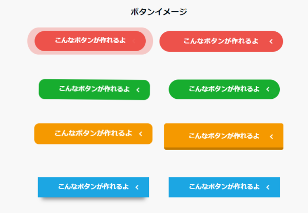Click the chevron on the flat orange button
The width and height of the screenshot is (308, 213).
tap(140, 134)
